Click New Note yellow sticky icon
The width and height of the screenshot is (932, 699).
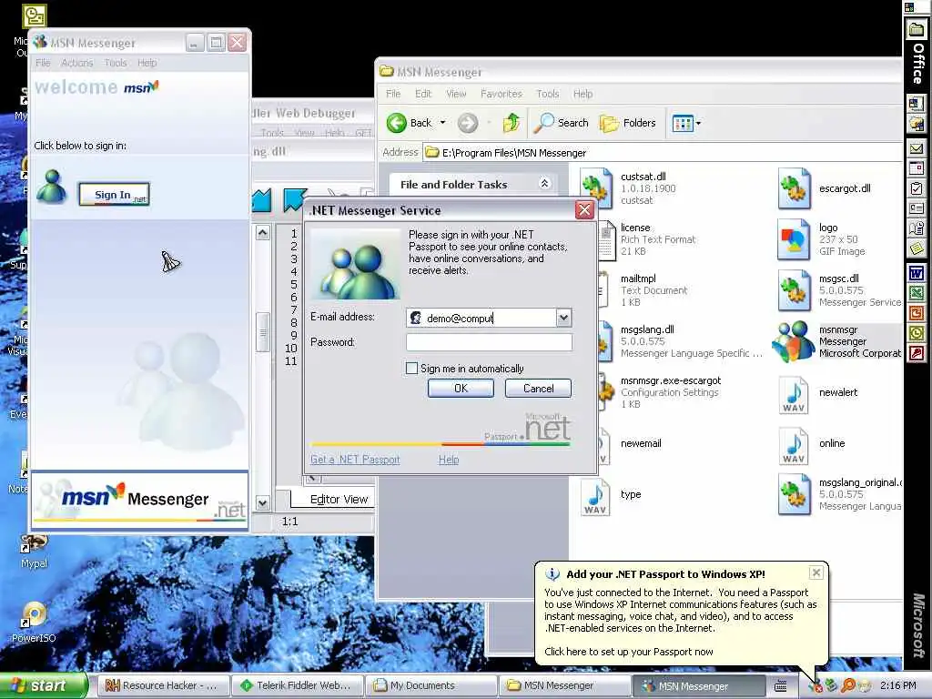tap(916, 248)
